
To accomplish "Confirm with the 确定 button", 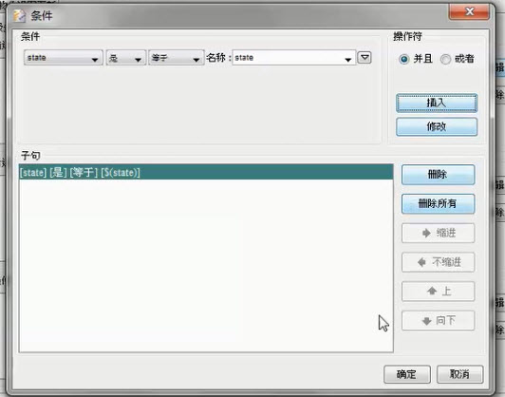I will [407, 374].
